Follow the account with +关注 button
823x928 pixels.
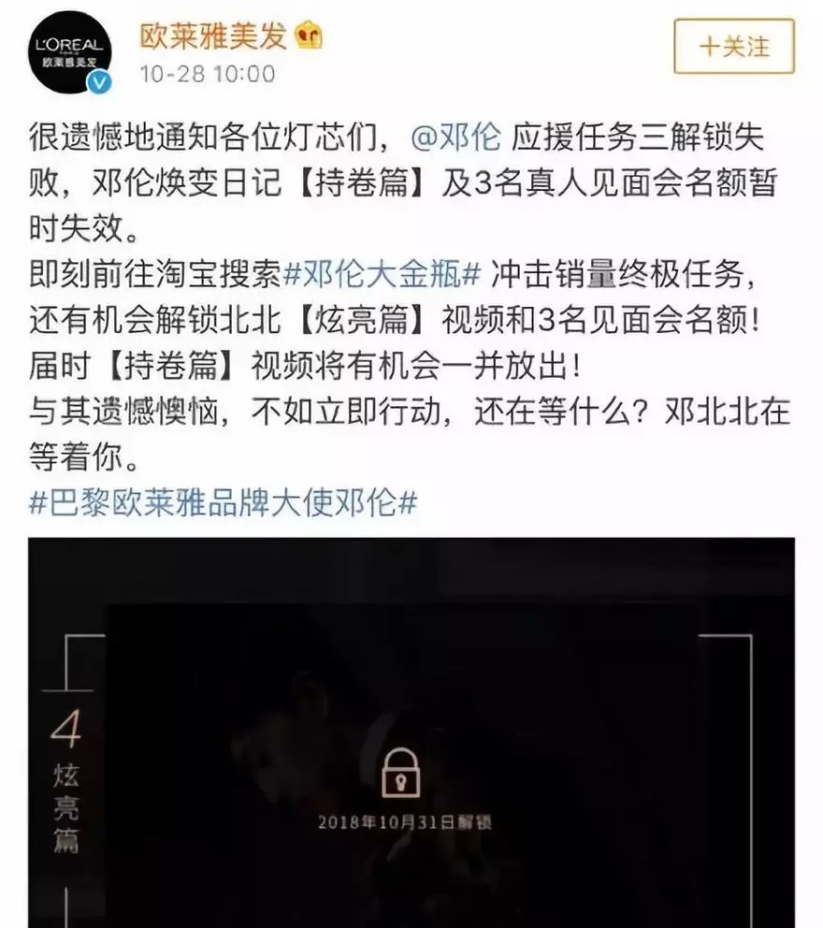pos(734,46)
